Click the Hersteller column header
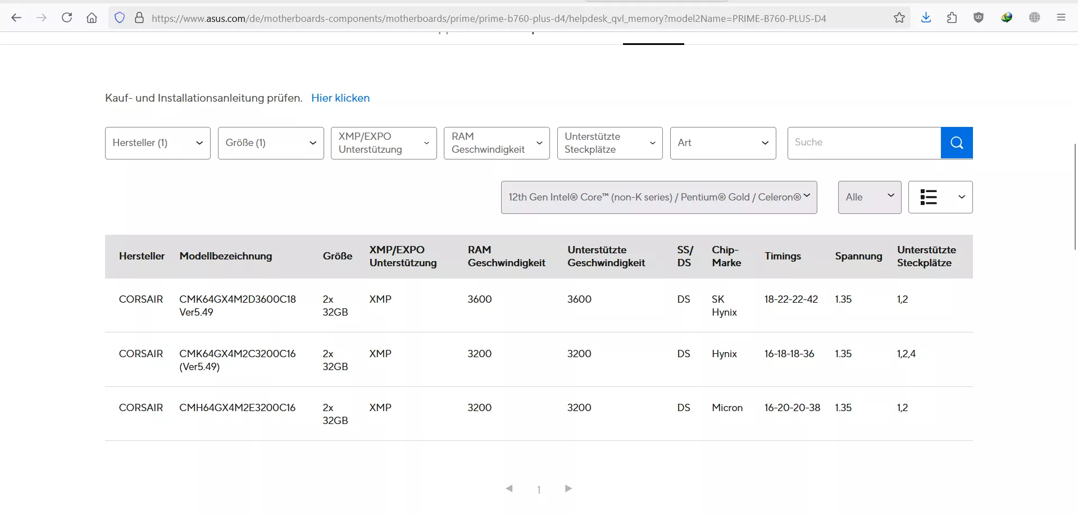Image resolution: width=1078 pixels, height=515 pixels. point(142,256)
